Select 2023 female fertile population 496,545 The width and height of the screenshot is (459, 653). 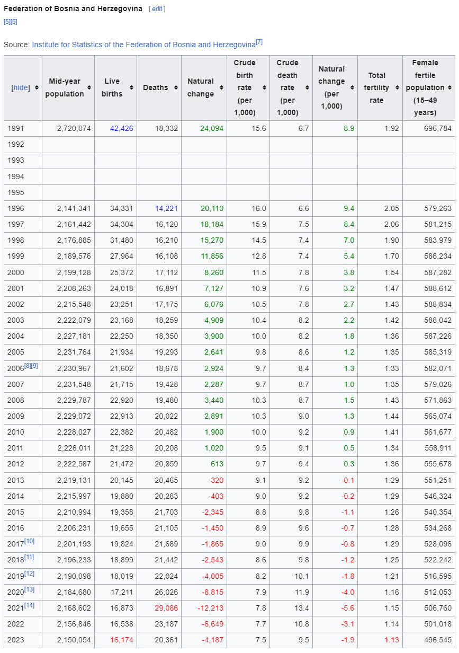pyautogui.click(x=438, y=640)
